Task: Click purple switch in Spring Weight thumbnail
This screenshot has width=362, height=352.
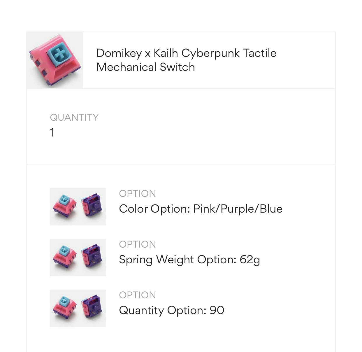Action: (92, 257)
